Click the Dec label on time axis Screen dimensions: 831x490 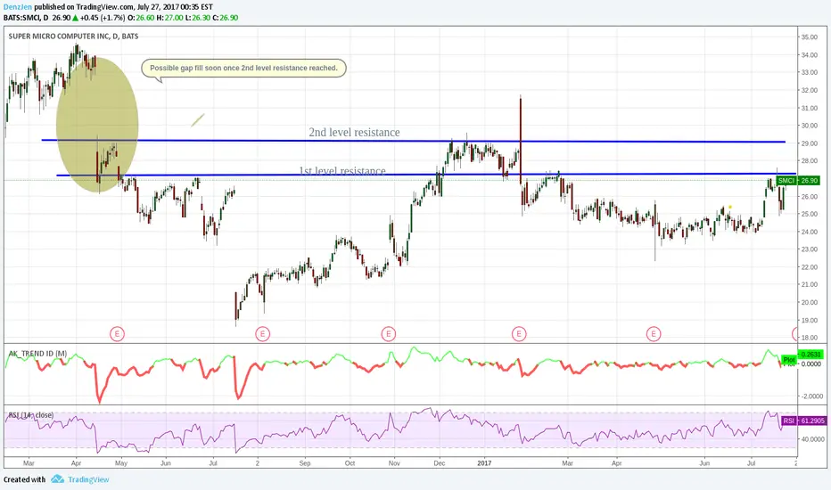[439, 463]
